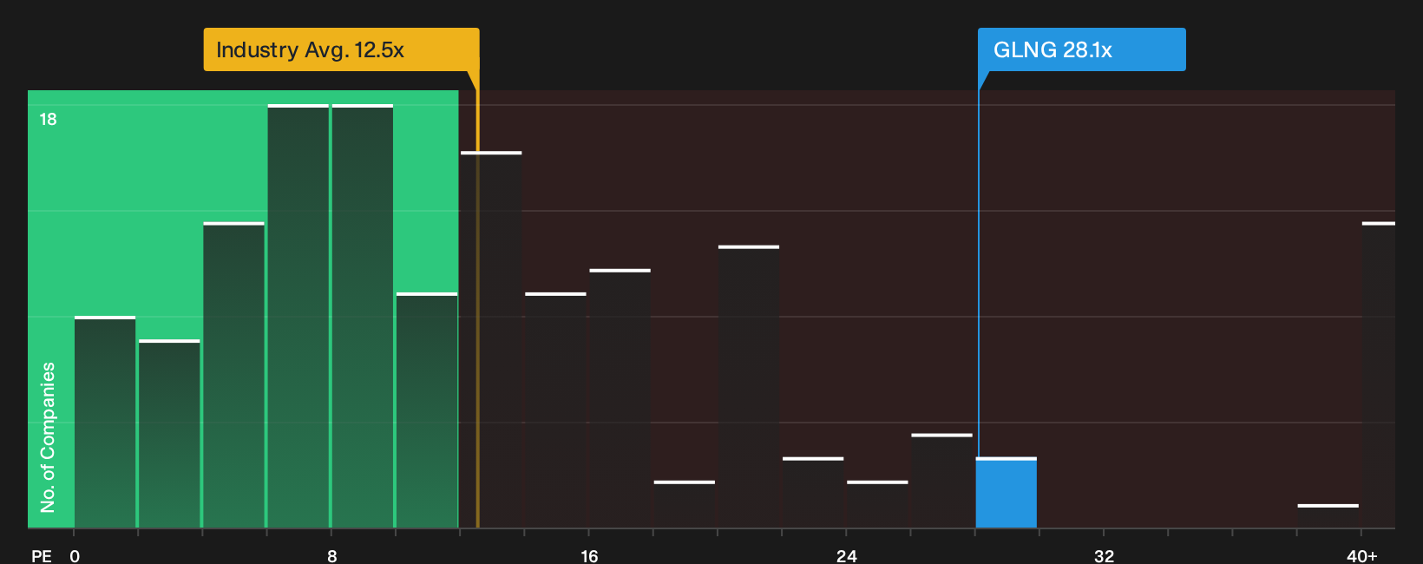1423x564 pixels.
Task: Click the '24' x-axis tick label
Action: tap(847, 555)
